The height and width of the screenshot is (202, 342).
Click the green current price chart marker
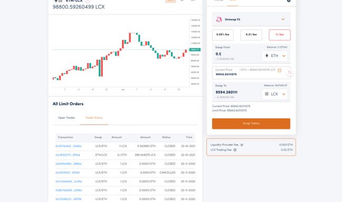(195, 49)
